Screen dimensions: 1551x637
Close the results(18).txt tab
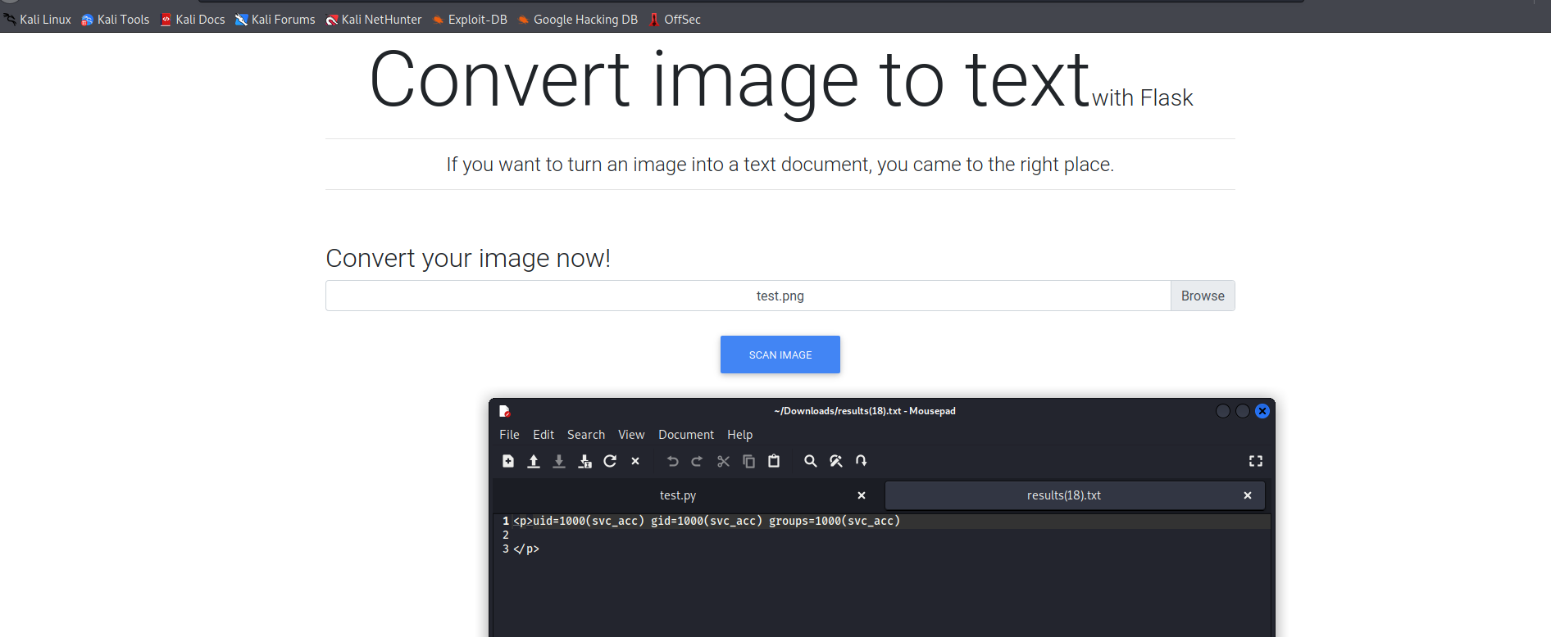pyautogui.click(x=1247, y=495)
